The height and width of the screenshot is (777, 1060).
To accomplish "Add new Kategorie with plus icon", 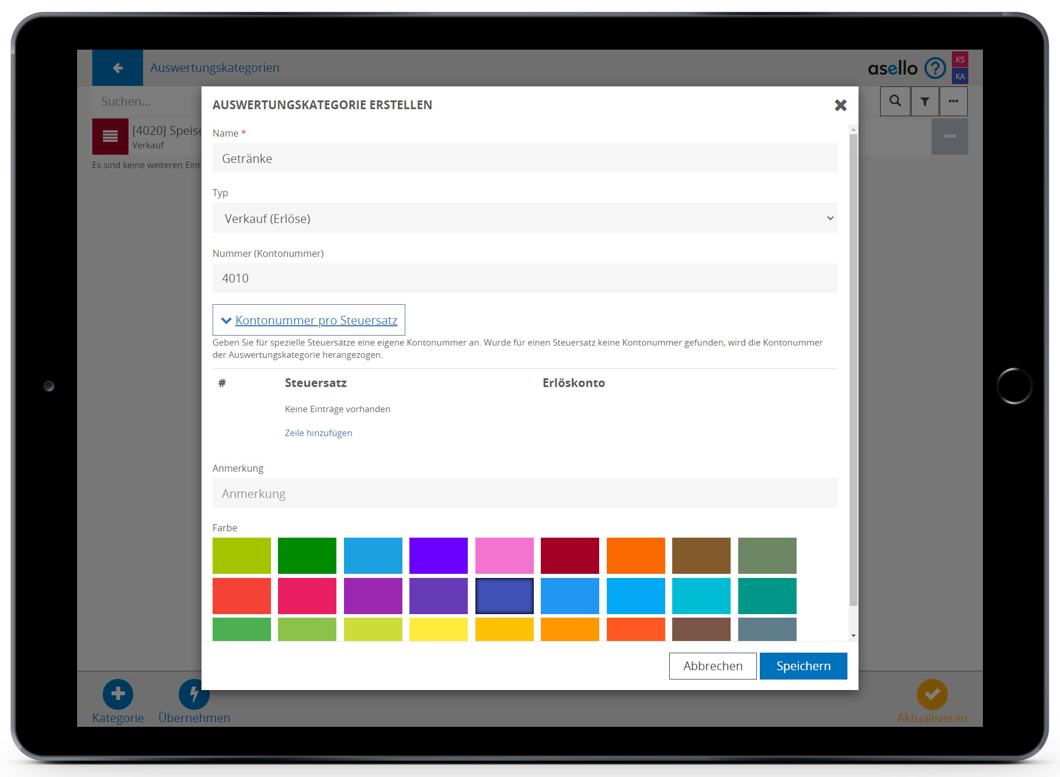I will point(117,694).
